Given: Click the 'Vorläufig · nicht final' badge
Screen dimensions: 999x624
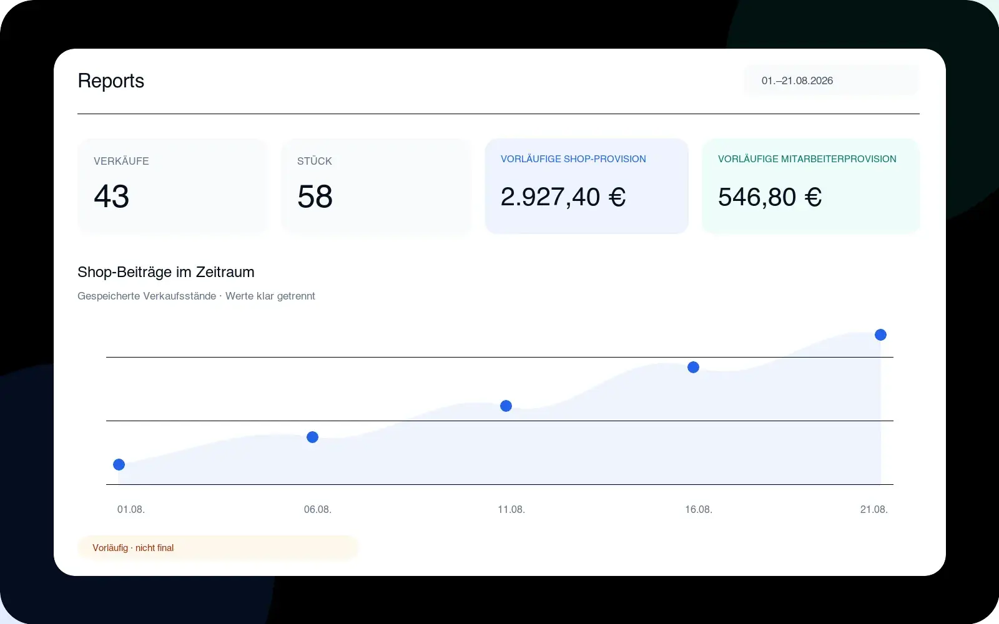Looking at the screenshot, I should [218, 548].
